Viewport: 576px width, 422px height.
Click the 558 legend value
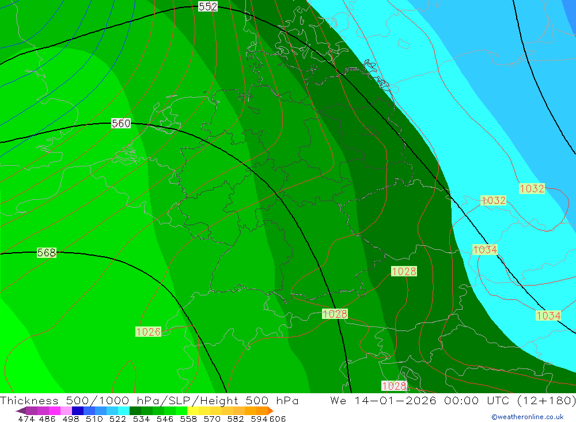(188, 419)
